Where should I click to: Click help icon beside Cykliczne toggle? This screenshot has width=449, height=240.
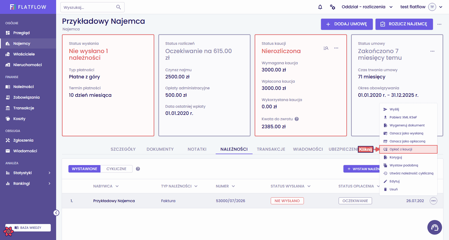[138, 169]
